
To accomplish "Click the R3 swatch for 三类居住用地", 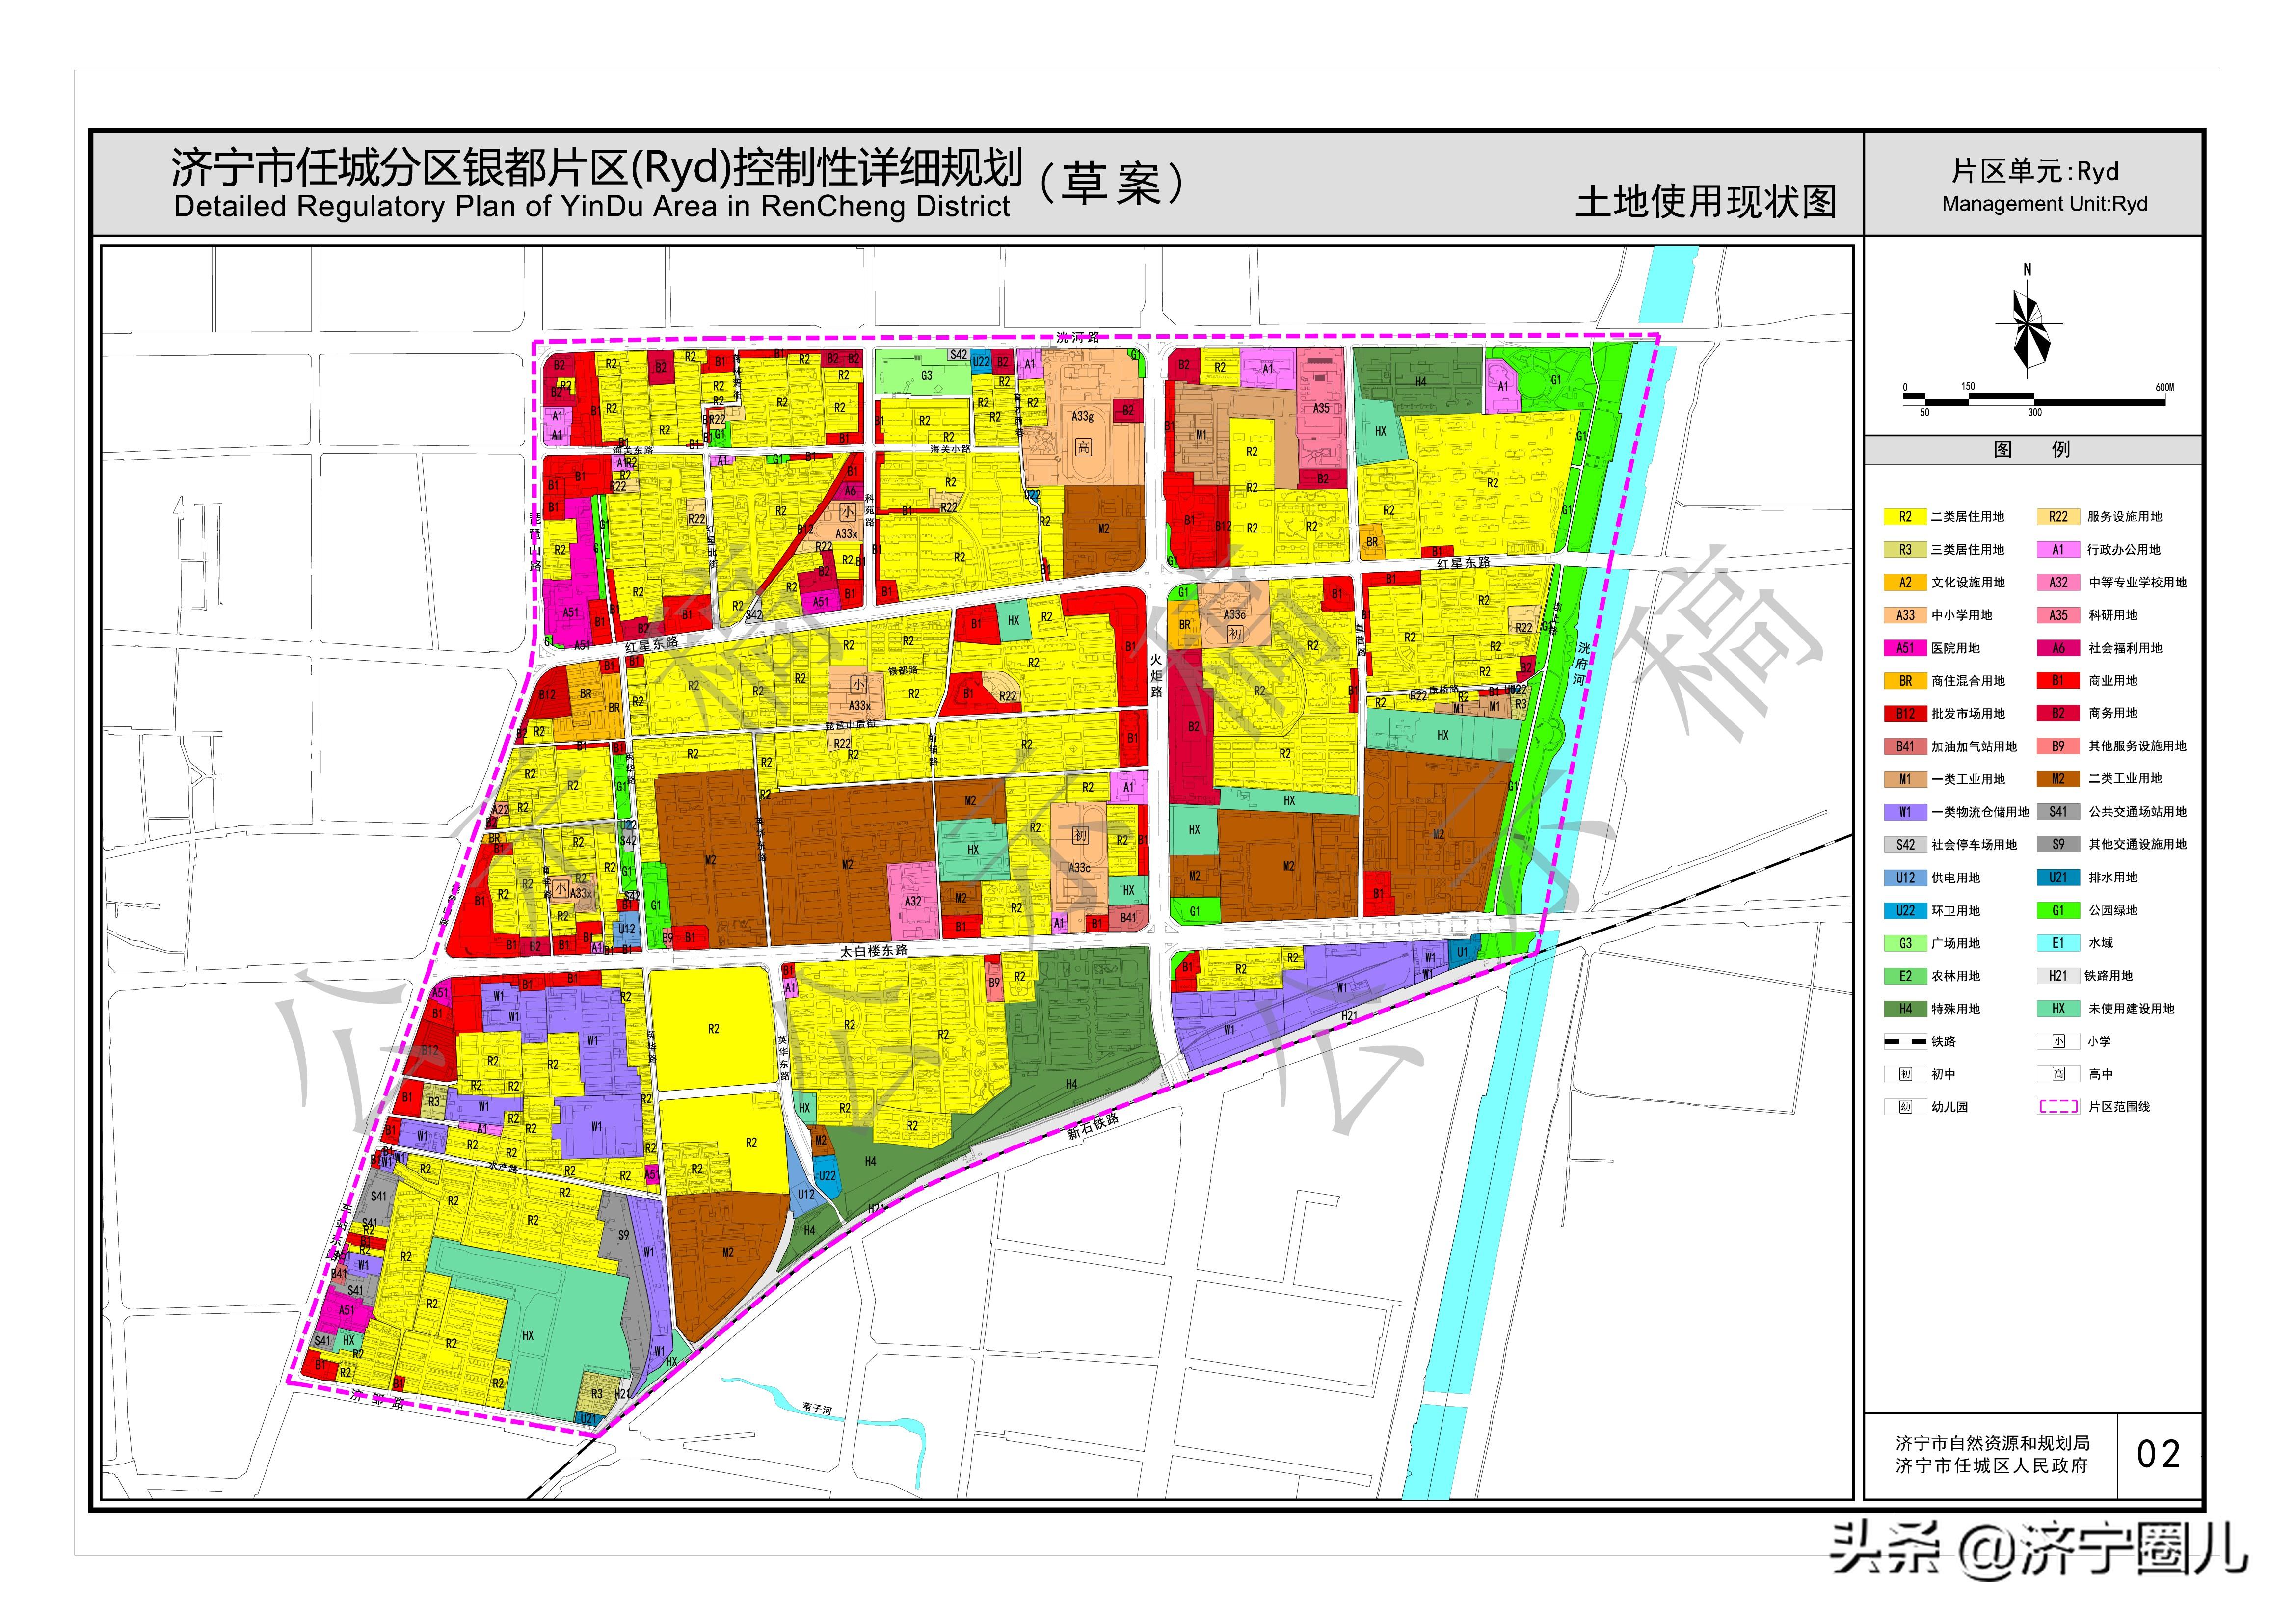I will pyautogui.click(x=1905, y=550).
